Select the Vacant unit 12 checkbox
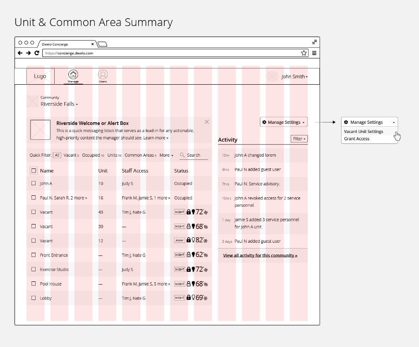The image size is (419, 347). point(33,240)
